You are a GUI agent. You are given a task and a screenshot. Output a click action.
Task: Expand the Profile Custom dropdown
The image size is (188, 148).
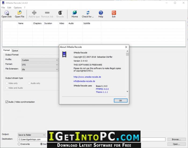[x=40, y=60]
